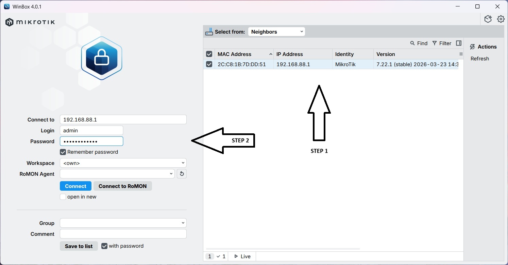
Task: Maximize the WinBox window
Action: (x=477, y=6)
